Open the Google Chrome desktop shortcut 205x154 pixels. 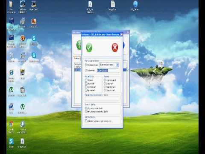click(x=11, y=124)
